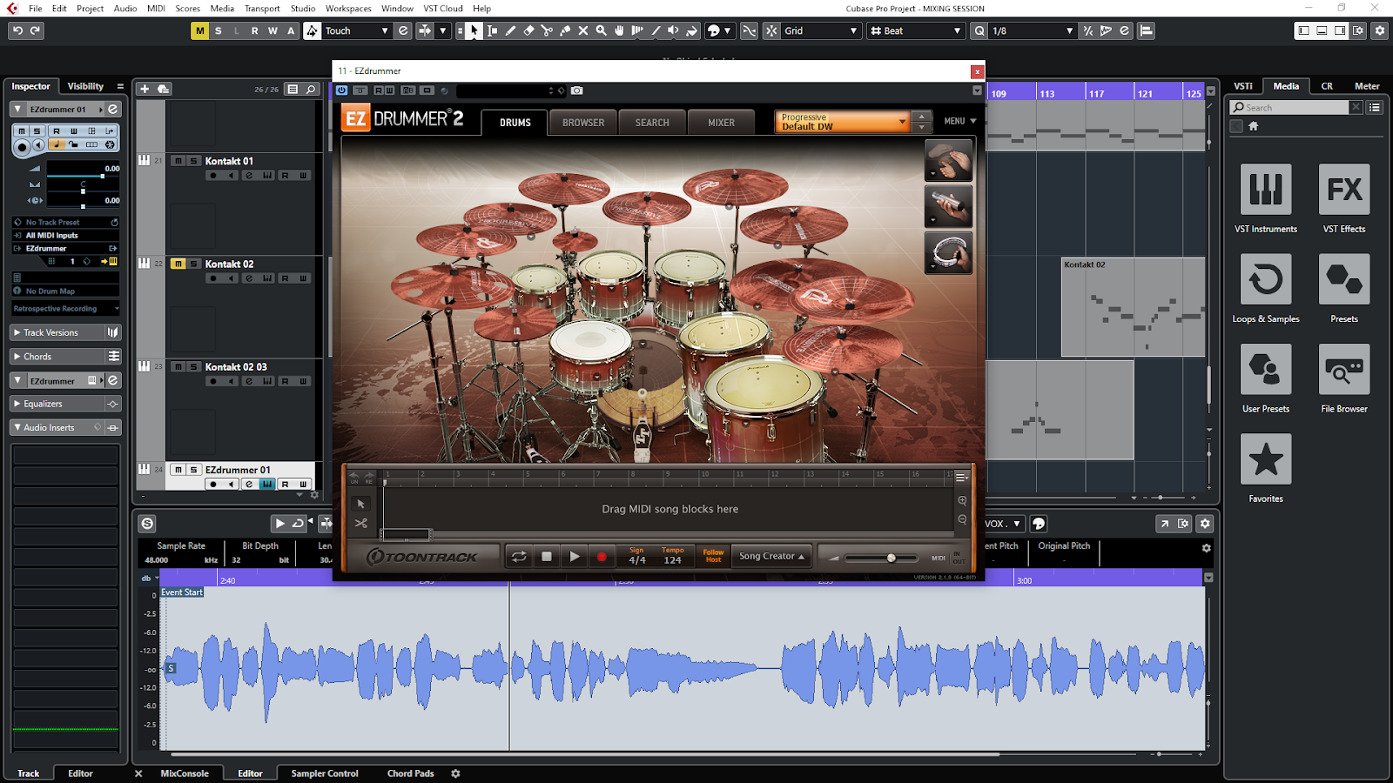Select the Range Selection tool
Viewport: 1393px width, 783px height.
click(492, 30)
